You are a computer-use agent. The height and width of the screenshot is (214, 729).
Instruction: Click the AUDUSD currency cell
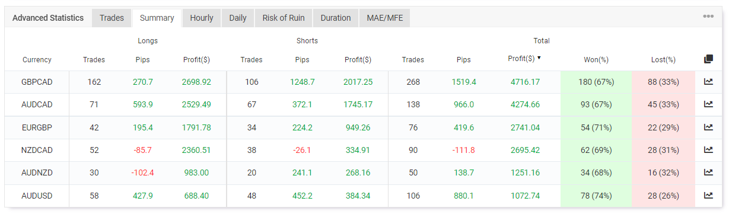click(x=37, y=195)
